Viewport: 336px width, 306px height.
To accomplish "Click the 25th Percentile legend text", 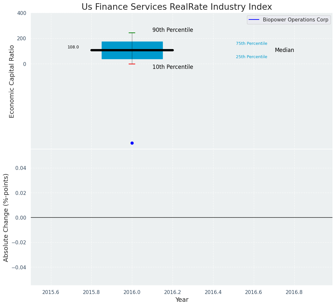I will 252,57.
